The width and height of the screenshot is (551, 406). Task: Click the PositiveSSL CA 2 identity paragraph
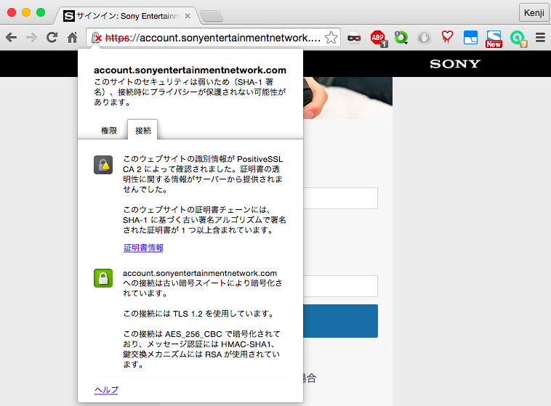203,174
